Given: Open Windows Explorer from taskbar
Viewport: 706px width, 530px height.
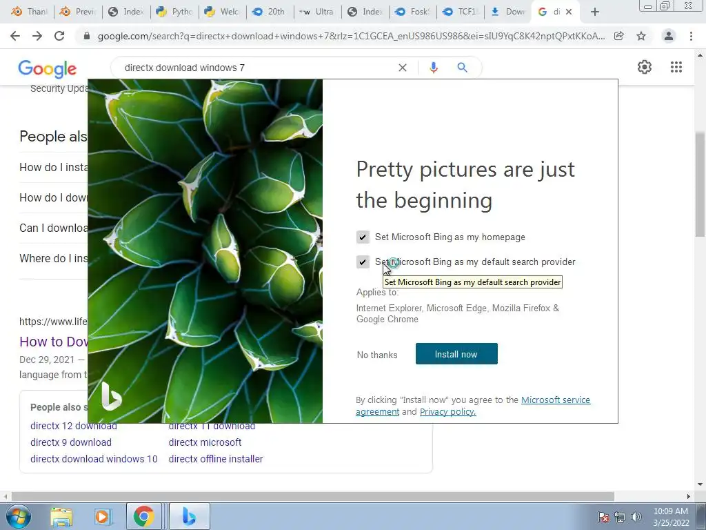Looking at the screenshot, I should click(x=61, y=517).
